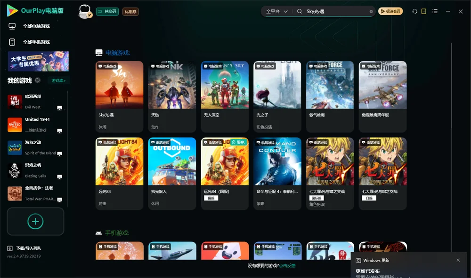Open the 傲视雄鹰周年版 game card
Viewport: 471px width, 278px height.
[x=382, y=96]
